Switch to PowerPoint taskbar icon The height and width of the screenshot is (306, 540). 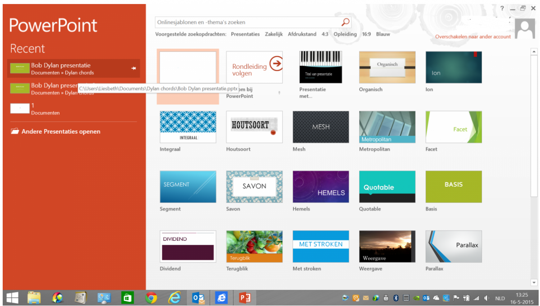point(245,298)
